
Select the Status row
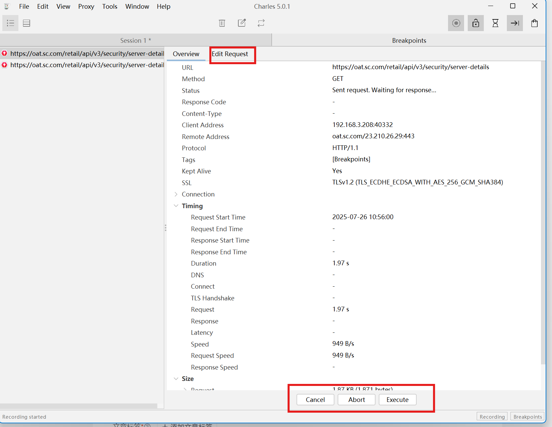point(354,90)
